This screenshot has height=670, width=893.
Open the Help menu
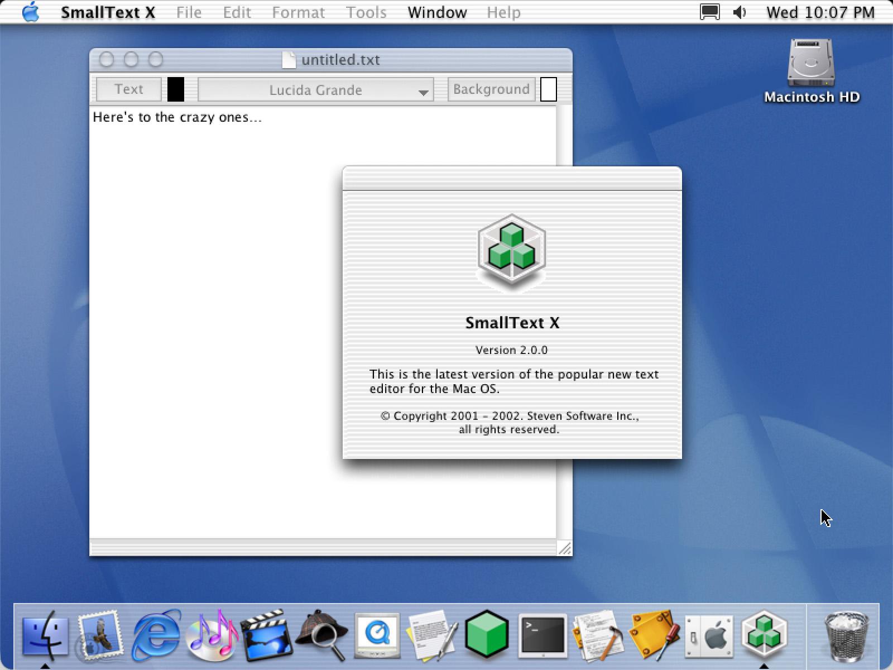pos(503,12)
